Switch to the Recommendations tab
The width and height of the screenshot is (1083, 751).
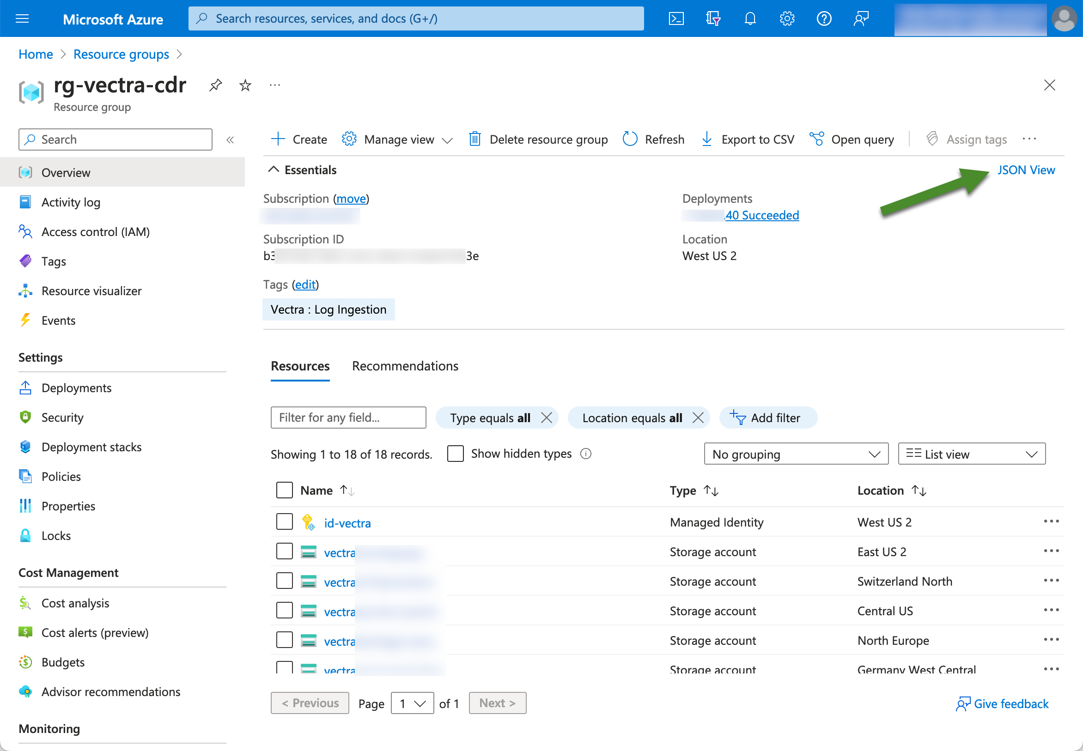coord(405,366)
